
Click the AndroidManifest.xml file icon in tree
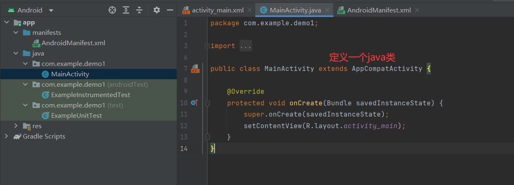[x=36, y=43]
